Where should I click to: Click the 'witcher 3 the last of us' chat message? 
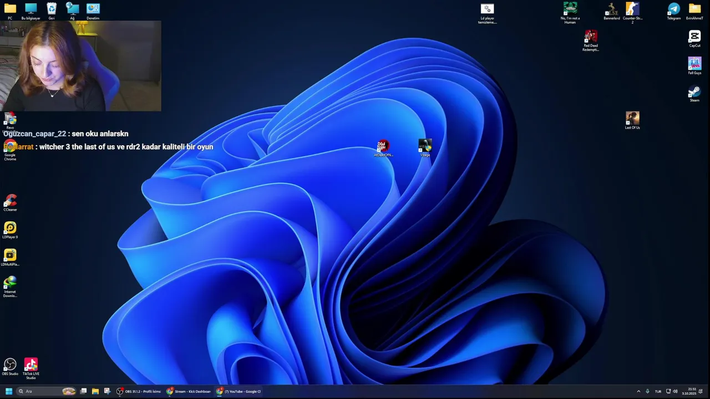108,147
